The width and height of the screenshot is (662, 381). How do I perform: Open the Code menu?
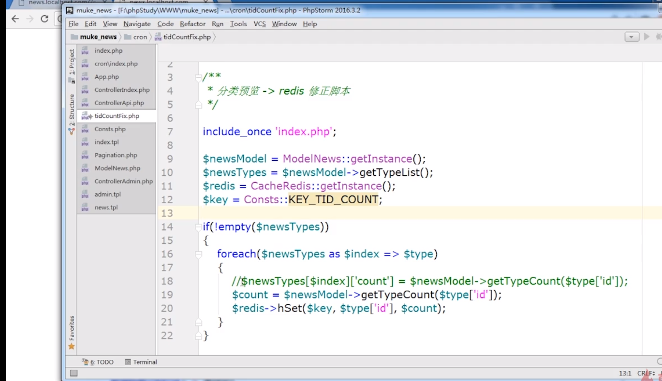click(x=165, y=24)
